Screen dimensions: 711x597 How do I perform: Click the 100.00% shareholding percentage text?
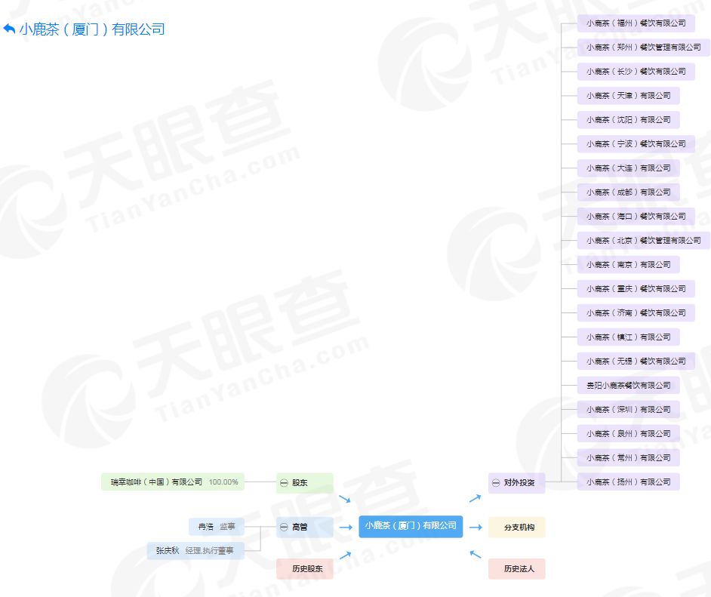coord(223,482)
